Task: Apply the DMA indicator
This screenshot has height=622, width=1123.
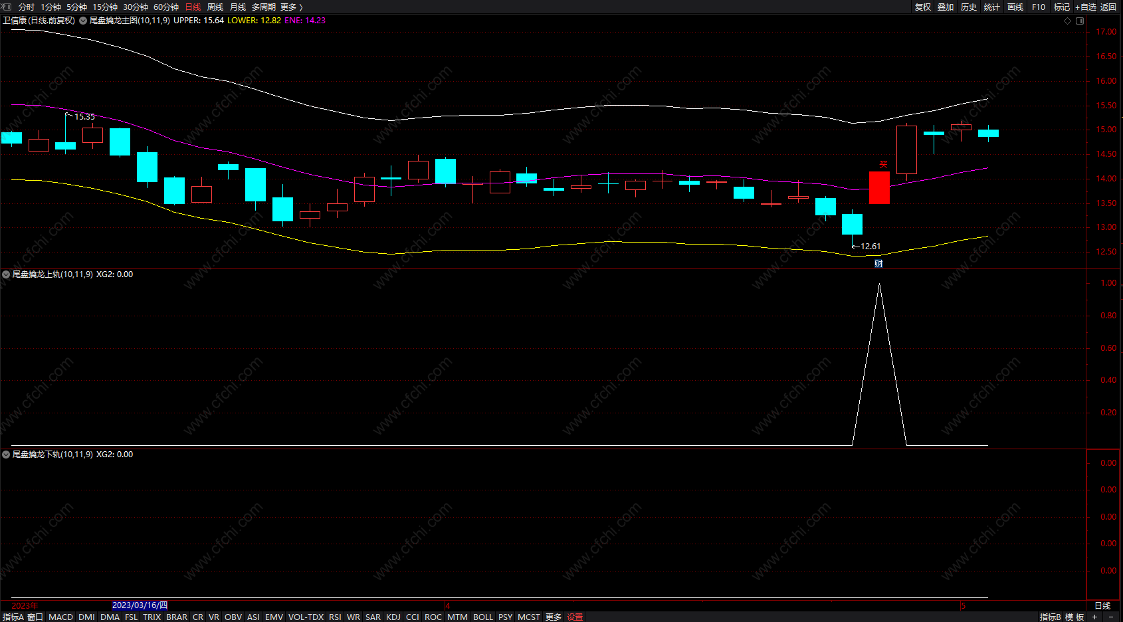Action: tap(110, 617)
